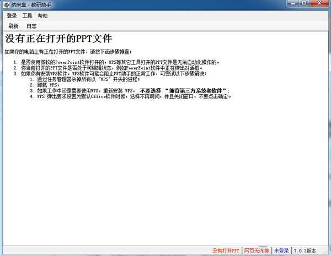Viewport: 331px width, 256px height.
Task: Open 日志 from the toolbar
Action: click(x=31, y=26)
